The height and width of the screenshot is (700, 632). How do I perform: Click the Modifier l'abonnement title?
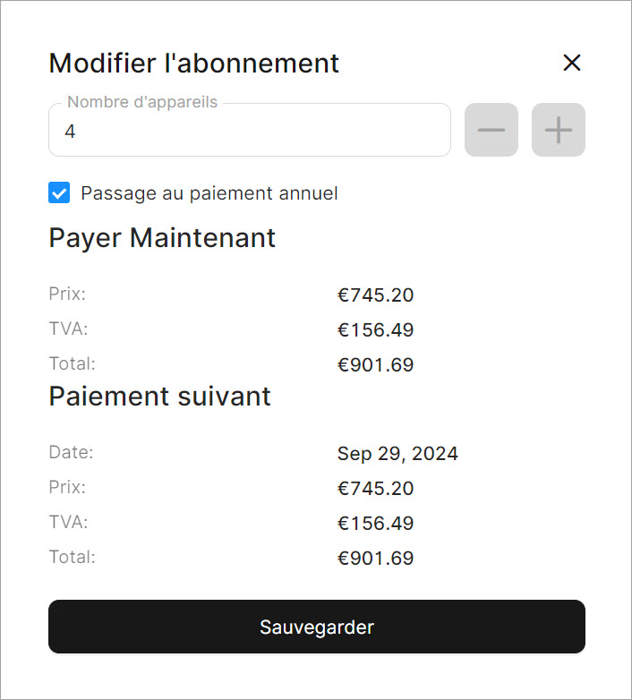click(x=193, y=64)
